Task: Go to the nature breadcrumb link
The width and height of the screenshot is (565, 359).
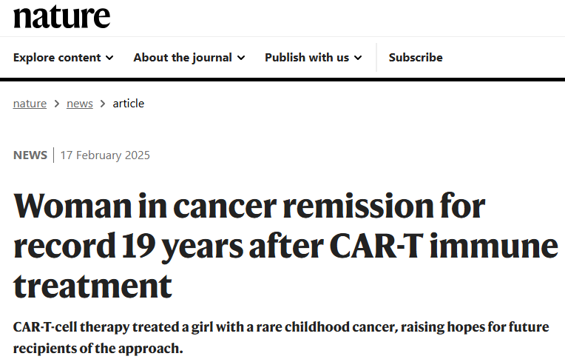Action: tap(30, 104)
